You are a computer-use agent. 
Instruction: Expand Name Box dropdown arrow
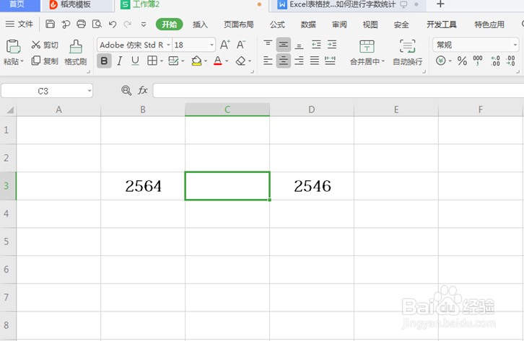click(x=89, y=91)
